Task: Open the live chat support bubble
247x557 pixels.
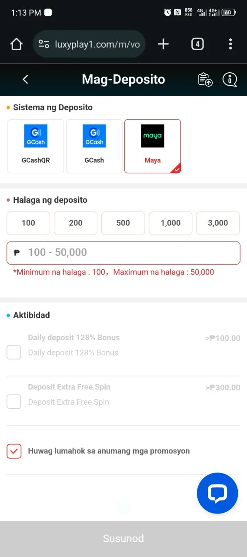Action: [x=217, y=493]
